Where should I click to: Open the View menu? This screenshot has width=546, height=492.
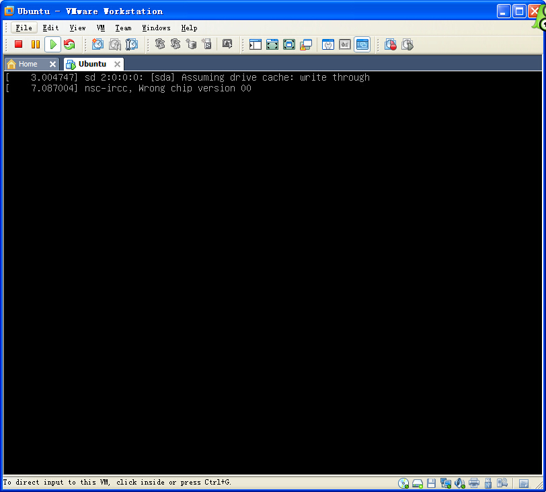pyautogui.click(x=77, y=28)
